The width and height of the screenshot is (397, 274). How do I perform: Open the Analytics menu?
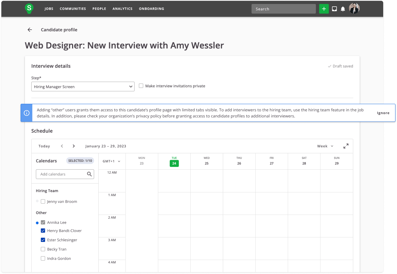[122, 9]
